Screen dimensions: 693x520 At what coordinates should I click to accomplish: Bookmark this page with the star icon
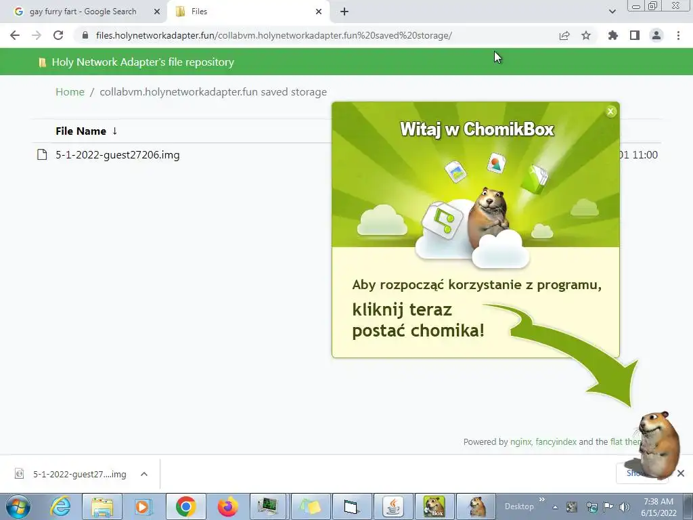[586, 35]
